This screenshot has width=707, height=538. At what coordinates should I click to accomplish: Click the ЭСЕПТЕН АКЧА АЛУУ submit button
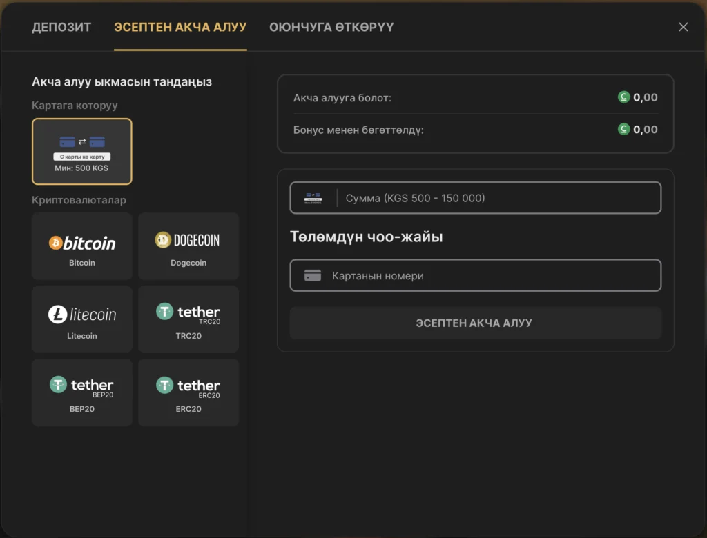tap(475, 323)
